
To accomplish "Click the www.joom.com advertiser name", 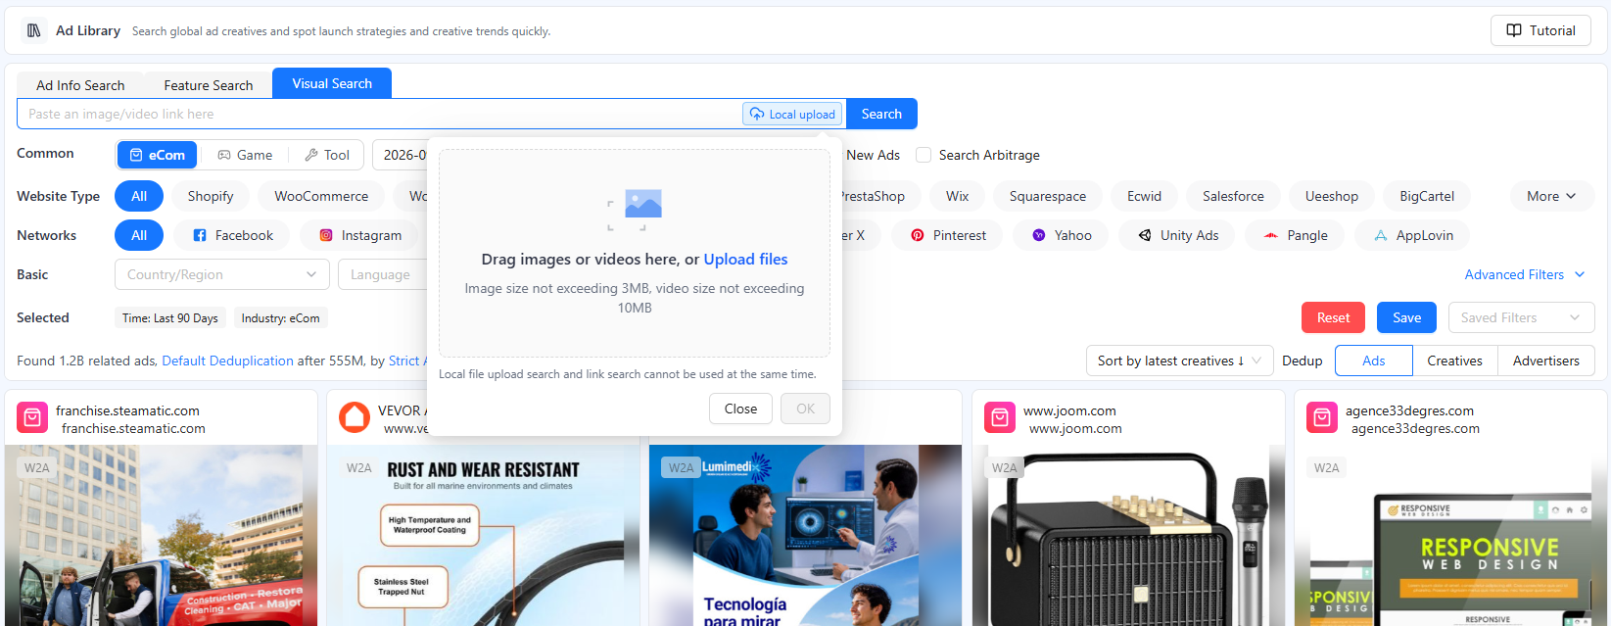I will click(1069, 410).
